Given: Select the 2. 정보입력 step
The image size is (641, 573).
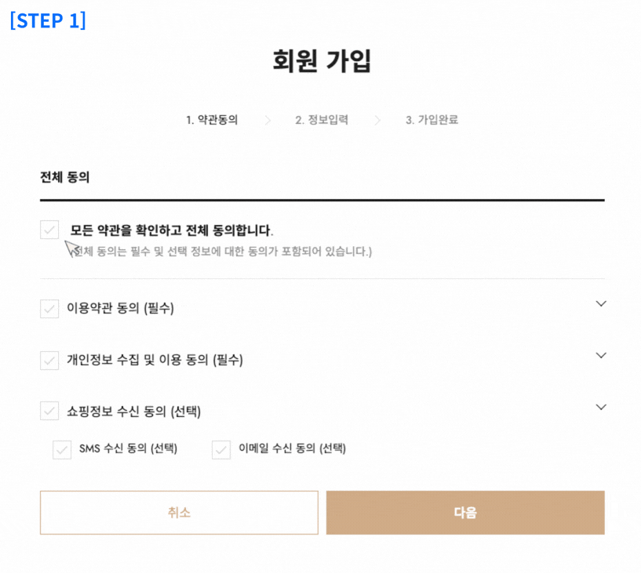Looking at the screenshot, I should [323, 120].
